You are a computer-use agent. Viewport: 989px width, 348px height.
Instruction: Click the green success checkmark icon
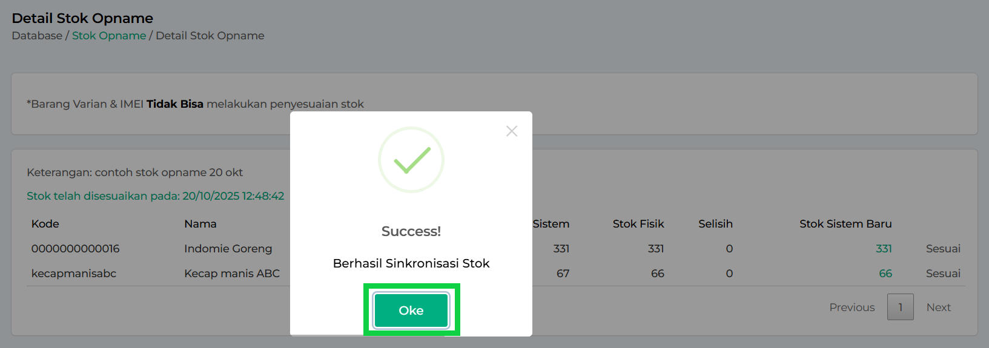click(x=411, y=160)
